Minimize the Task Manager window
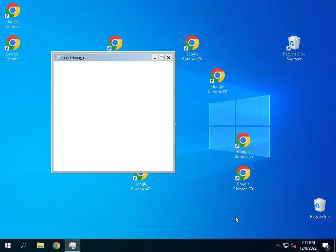Screen dimensions: 336x252 155,57
